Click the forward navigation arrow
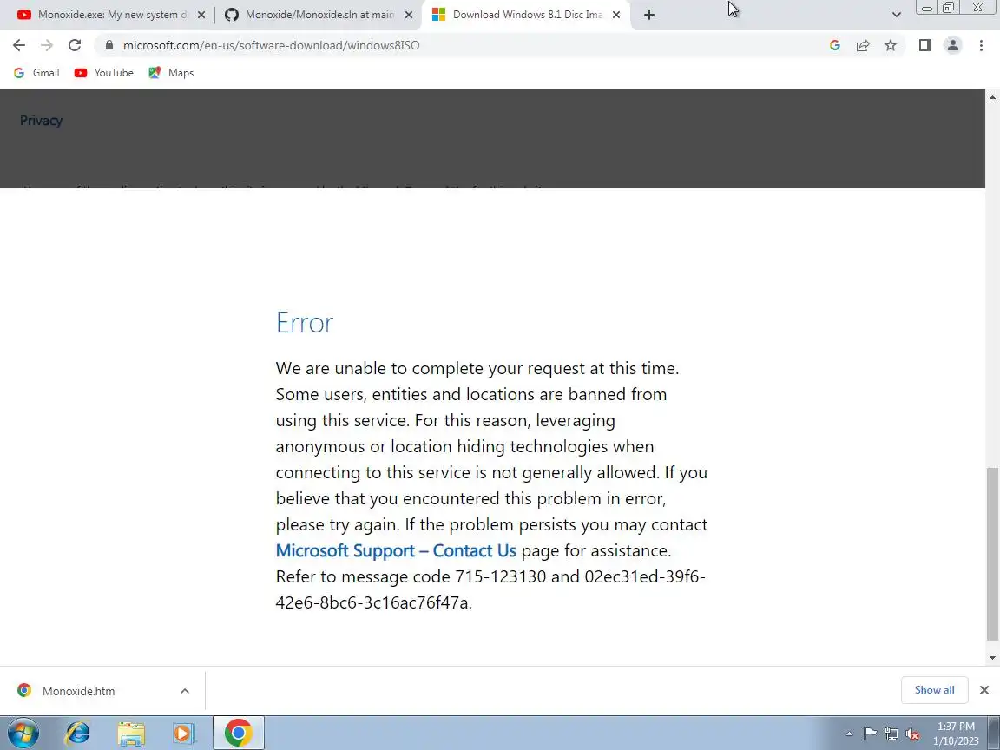The width and height of the screenshot is (1000, 750). (47, 45)
